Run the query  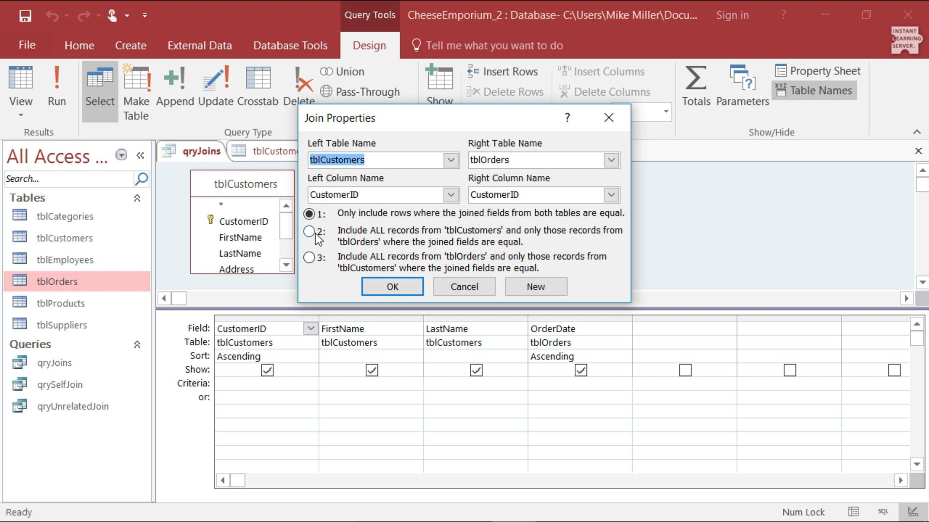57,87
